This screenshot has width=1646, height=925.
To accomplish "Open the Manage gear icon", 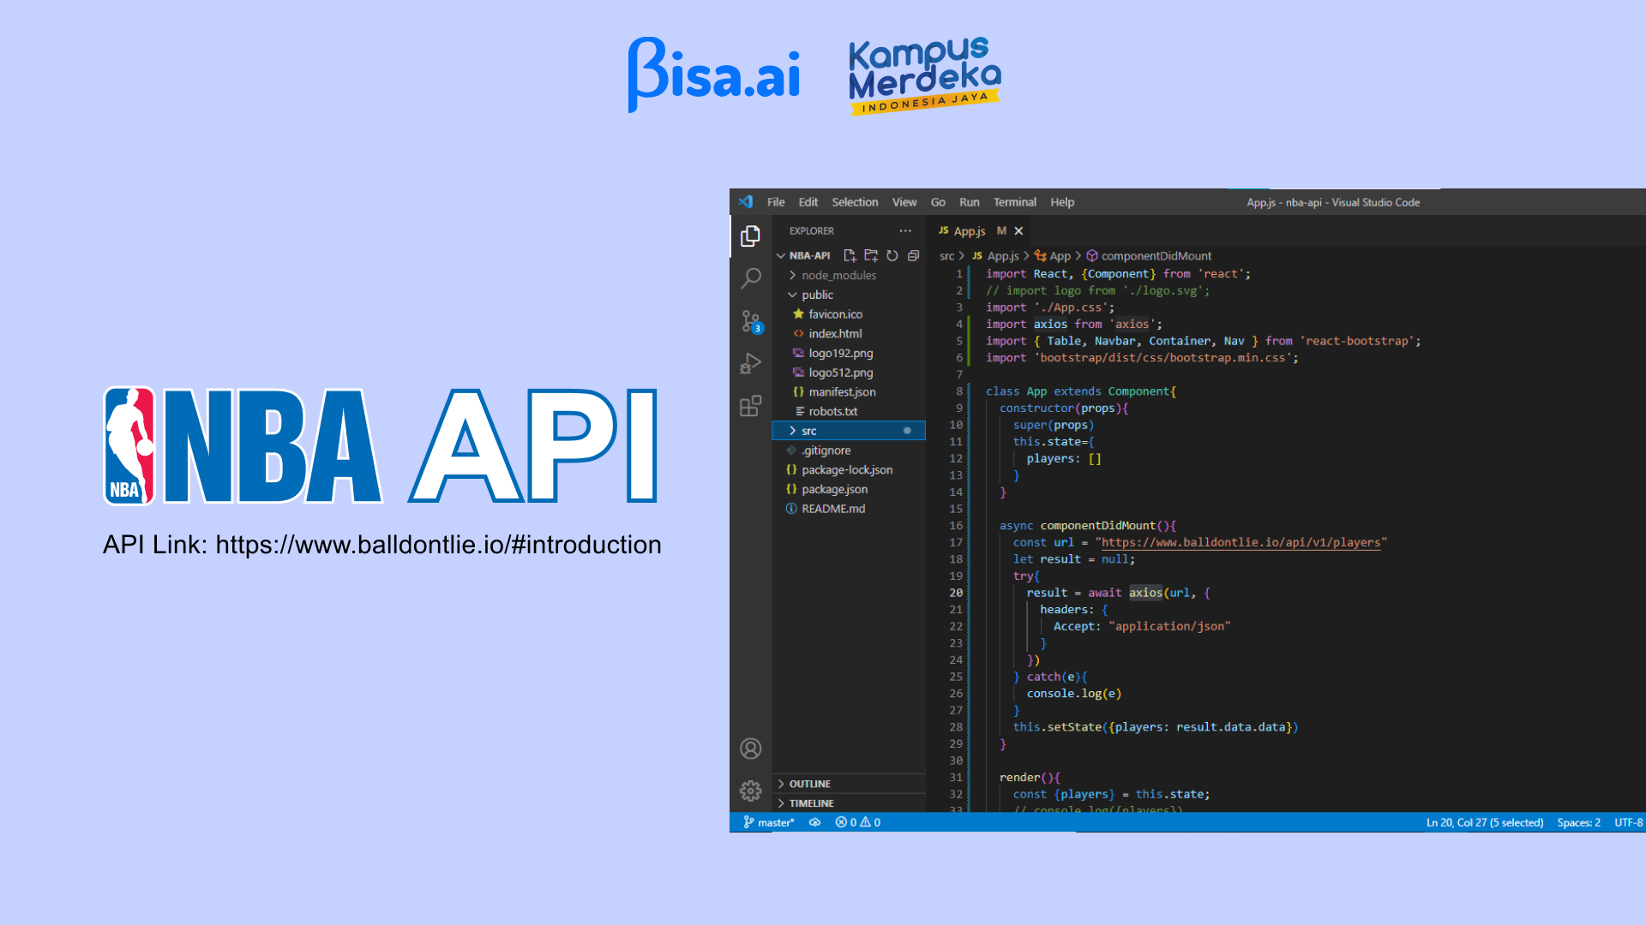I will click(750, 790).
